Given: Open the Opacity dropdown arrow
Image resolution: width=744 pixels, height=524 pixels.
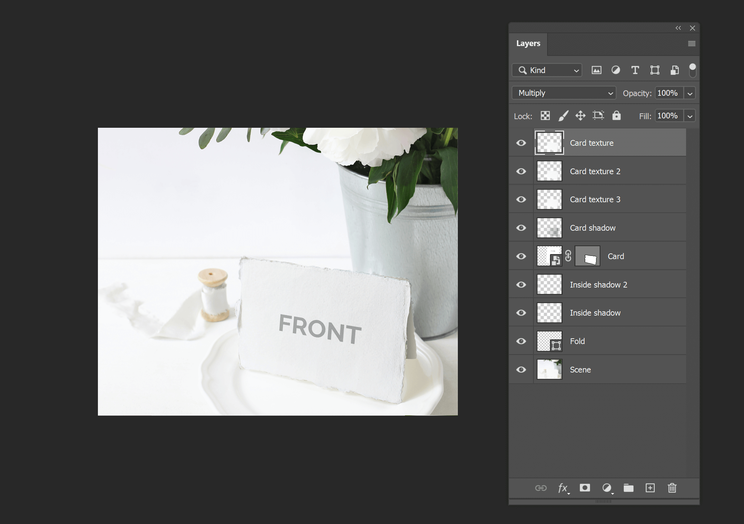Looking at the screenshot, I should point(690,92).
